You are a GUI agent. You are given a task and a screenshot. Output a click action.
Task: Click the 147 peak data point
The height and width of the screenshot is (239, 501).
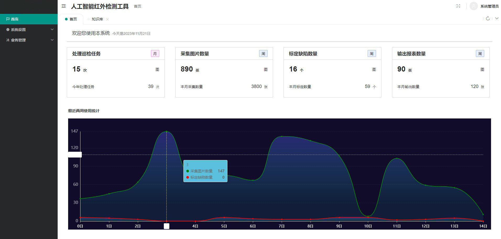point(166,132)
